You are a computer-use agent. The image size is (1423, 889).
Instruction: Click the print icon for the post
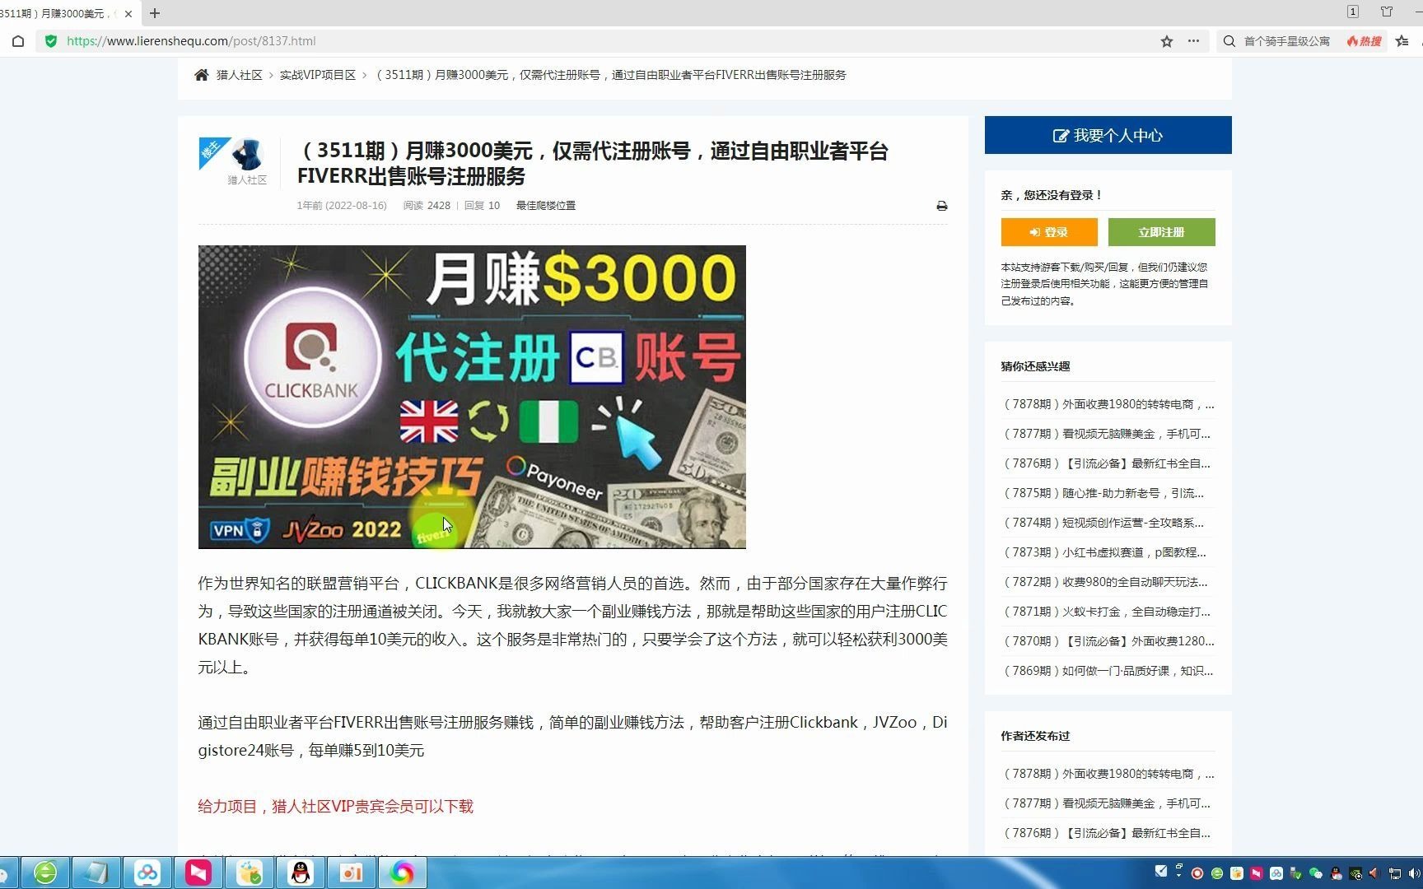[942, 206]
